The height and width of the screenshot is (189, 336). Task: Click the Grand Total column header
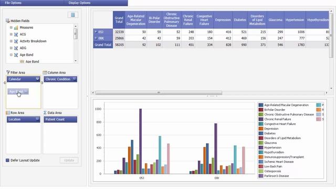pos(119,20)
